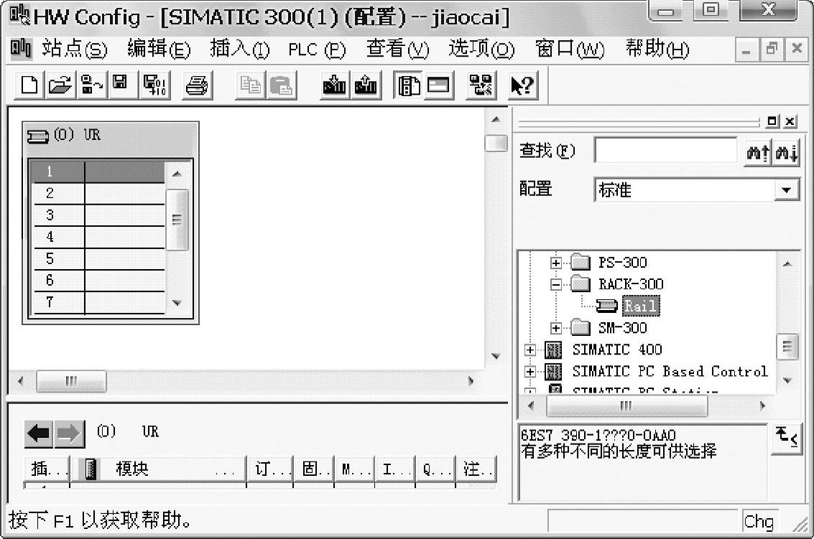Select rack slot 3 row
Screen dimensions: 814x539
point(98,215)
